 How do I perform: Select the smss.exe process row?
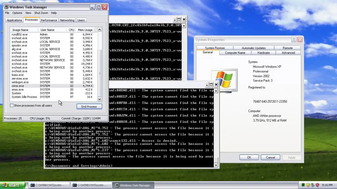pyautogui.click(x=52, y=90)
